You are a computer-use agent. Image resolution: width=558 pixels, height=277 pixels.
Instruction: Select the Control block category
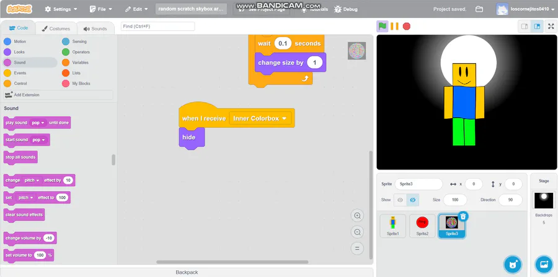[x=15, y=83]
